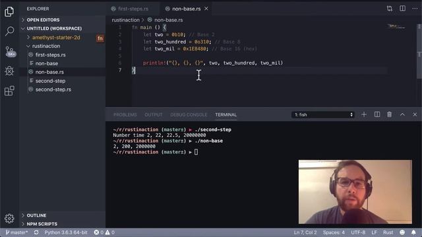Open the errors count in status bar
This screenshot has width=422, height=237.
(98, 232)
